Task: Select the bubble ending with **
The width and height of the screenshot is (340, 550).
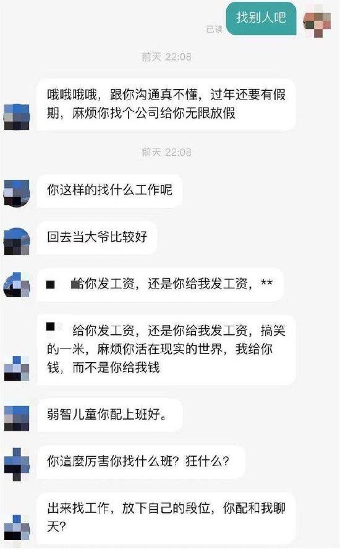Action: coord(160,285)
